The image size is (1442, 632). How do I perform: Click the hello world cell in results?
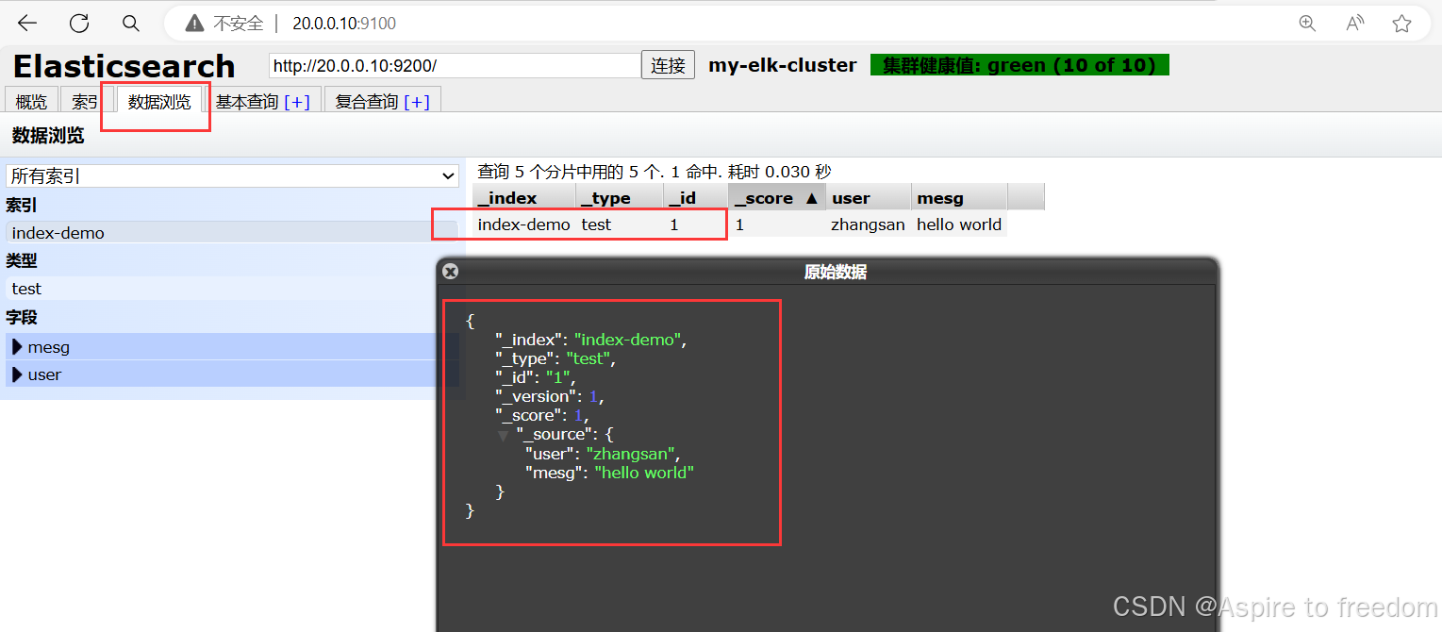pyautogui.click(x=959, y=225)
